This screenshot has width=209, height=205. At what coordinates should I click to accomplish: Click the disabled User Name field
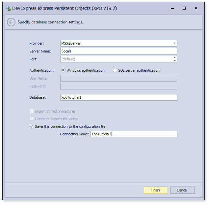click(118, 78)
